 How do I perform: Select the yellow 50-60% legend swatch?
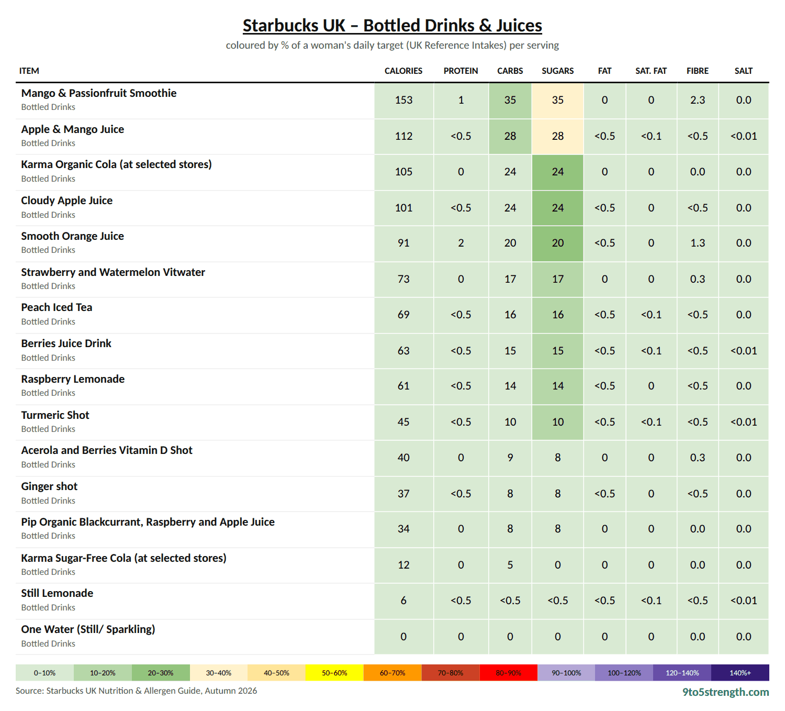(x=334, y=673)
